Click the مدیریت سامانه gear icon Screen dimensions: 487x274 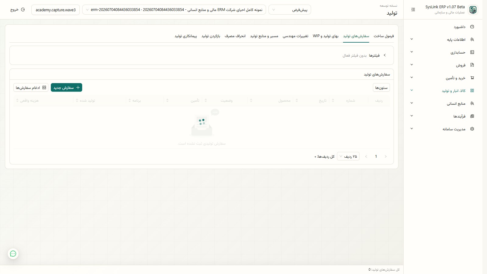(x=472, y=129)
